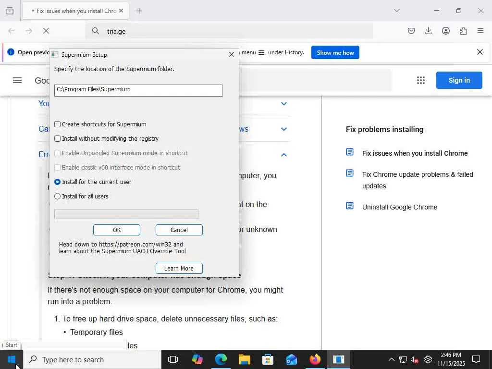Open Firefox view from tab bar icon
The height and width of the screenshot is (369, 492).
click(x=10, y=11)
